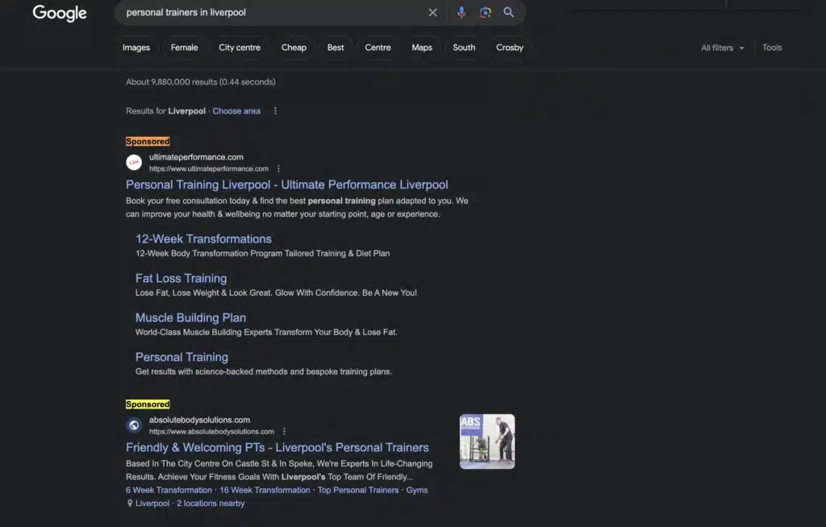
Task: Open the 12-Week Transformations sitelink
Action: pos(203,239)
